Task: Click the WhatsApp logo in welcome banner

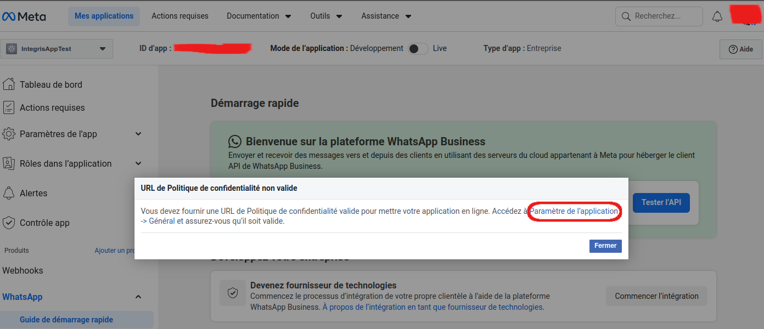Action: 235,142
